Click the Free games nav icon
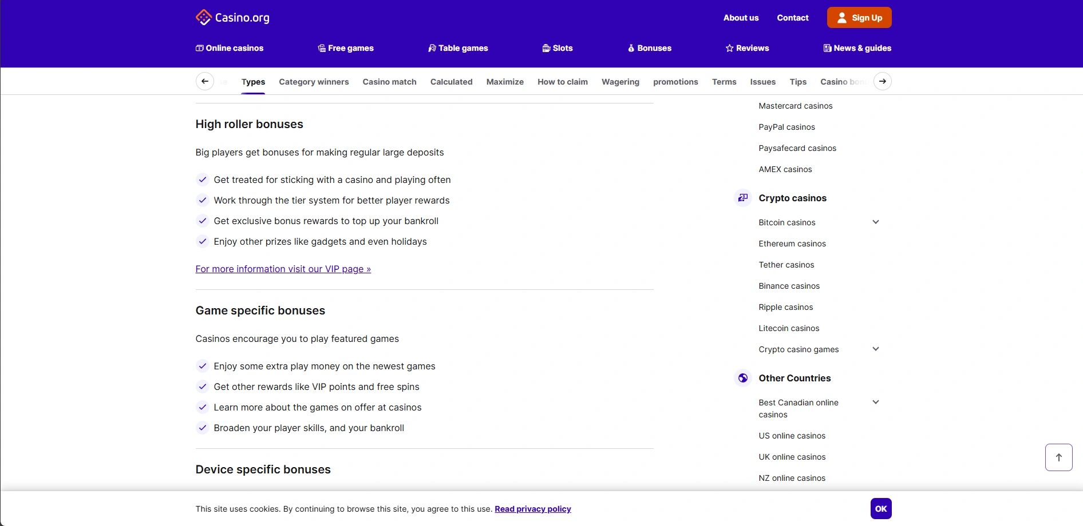Image resolution: width=1083 pixels, height=526 pixels. (x=322, y=48)
